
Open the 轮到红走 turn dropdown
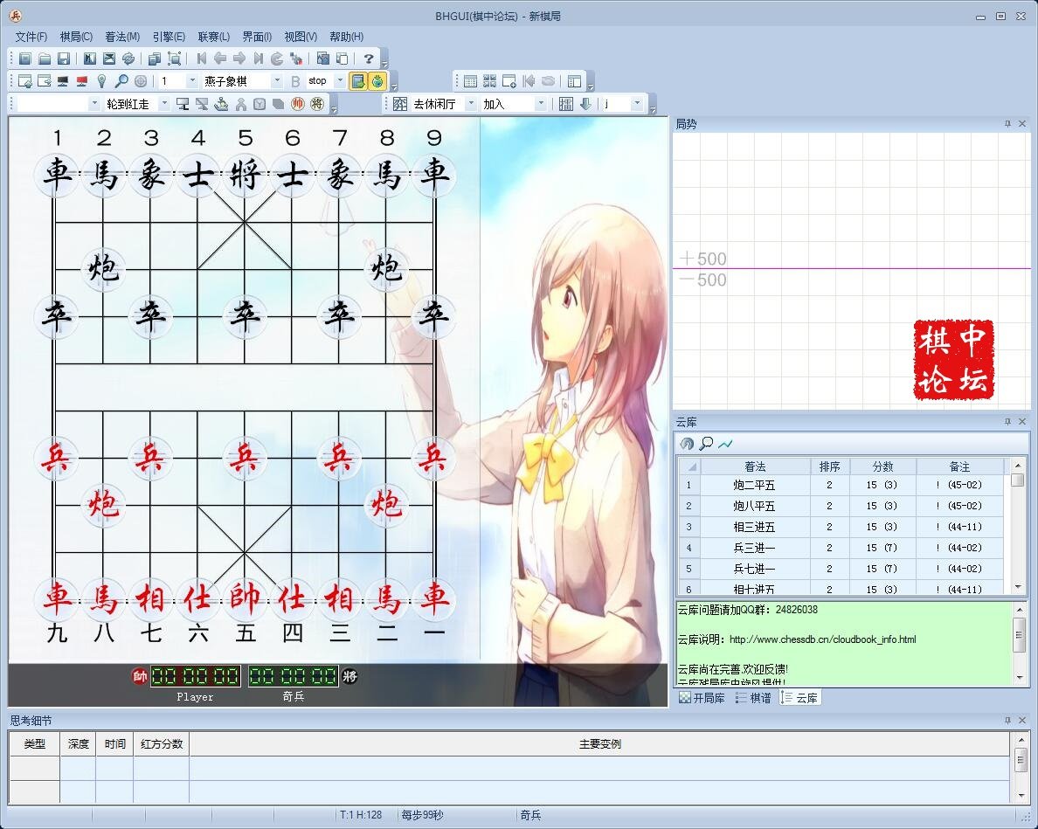coord(164,104)
